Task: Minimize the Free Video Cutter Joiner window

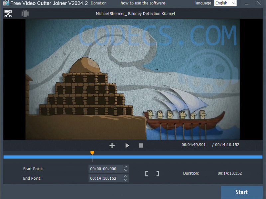Action: click(247, 3)
